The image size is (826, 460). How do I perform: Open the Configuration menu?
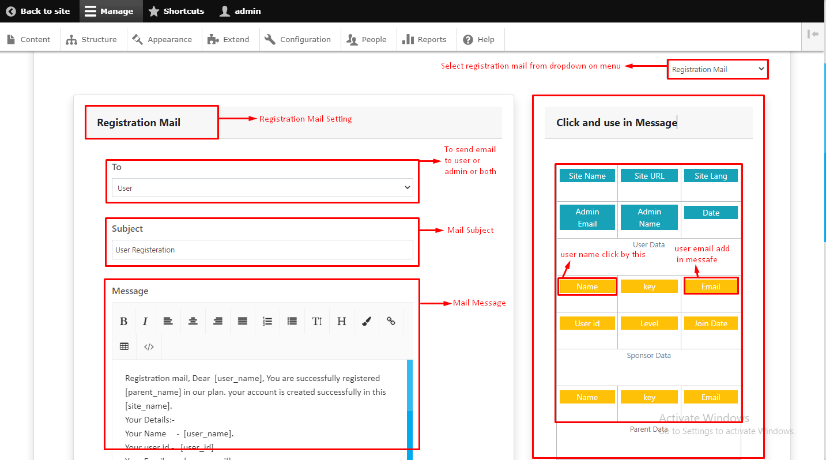click(297, 39)
